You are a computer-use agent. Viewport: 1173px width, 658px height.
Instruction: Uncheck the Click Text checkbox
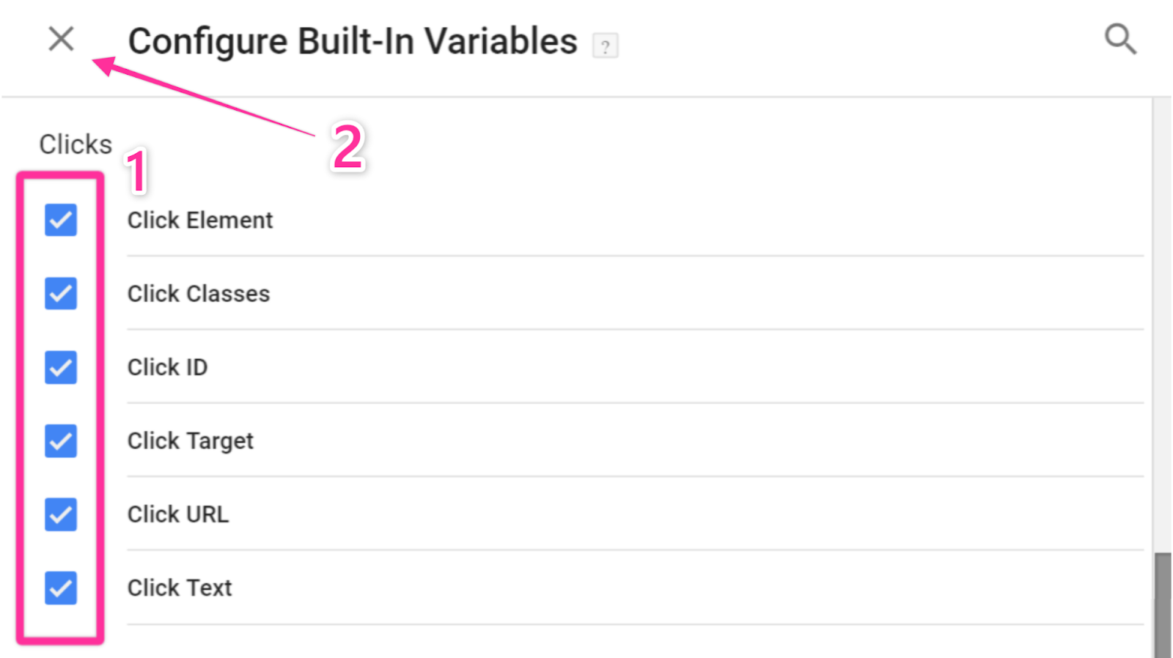click(x=61, y=588)
